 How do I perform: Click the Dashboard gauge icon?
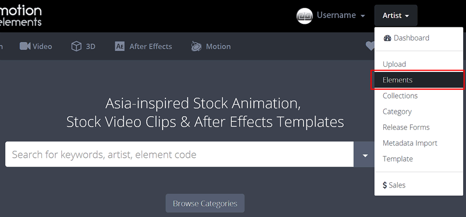point(387,38)
